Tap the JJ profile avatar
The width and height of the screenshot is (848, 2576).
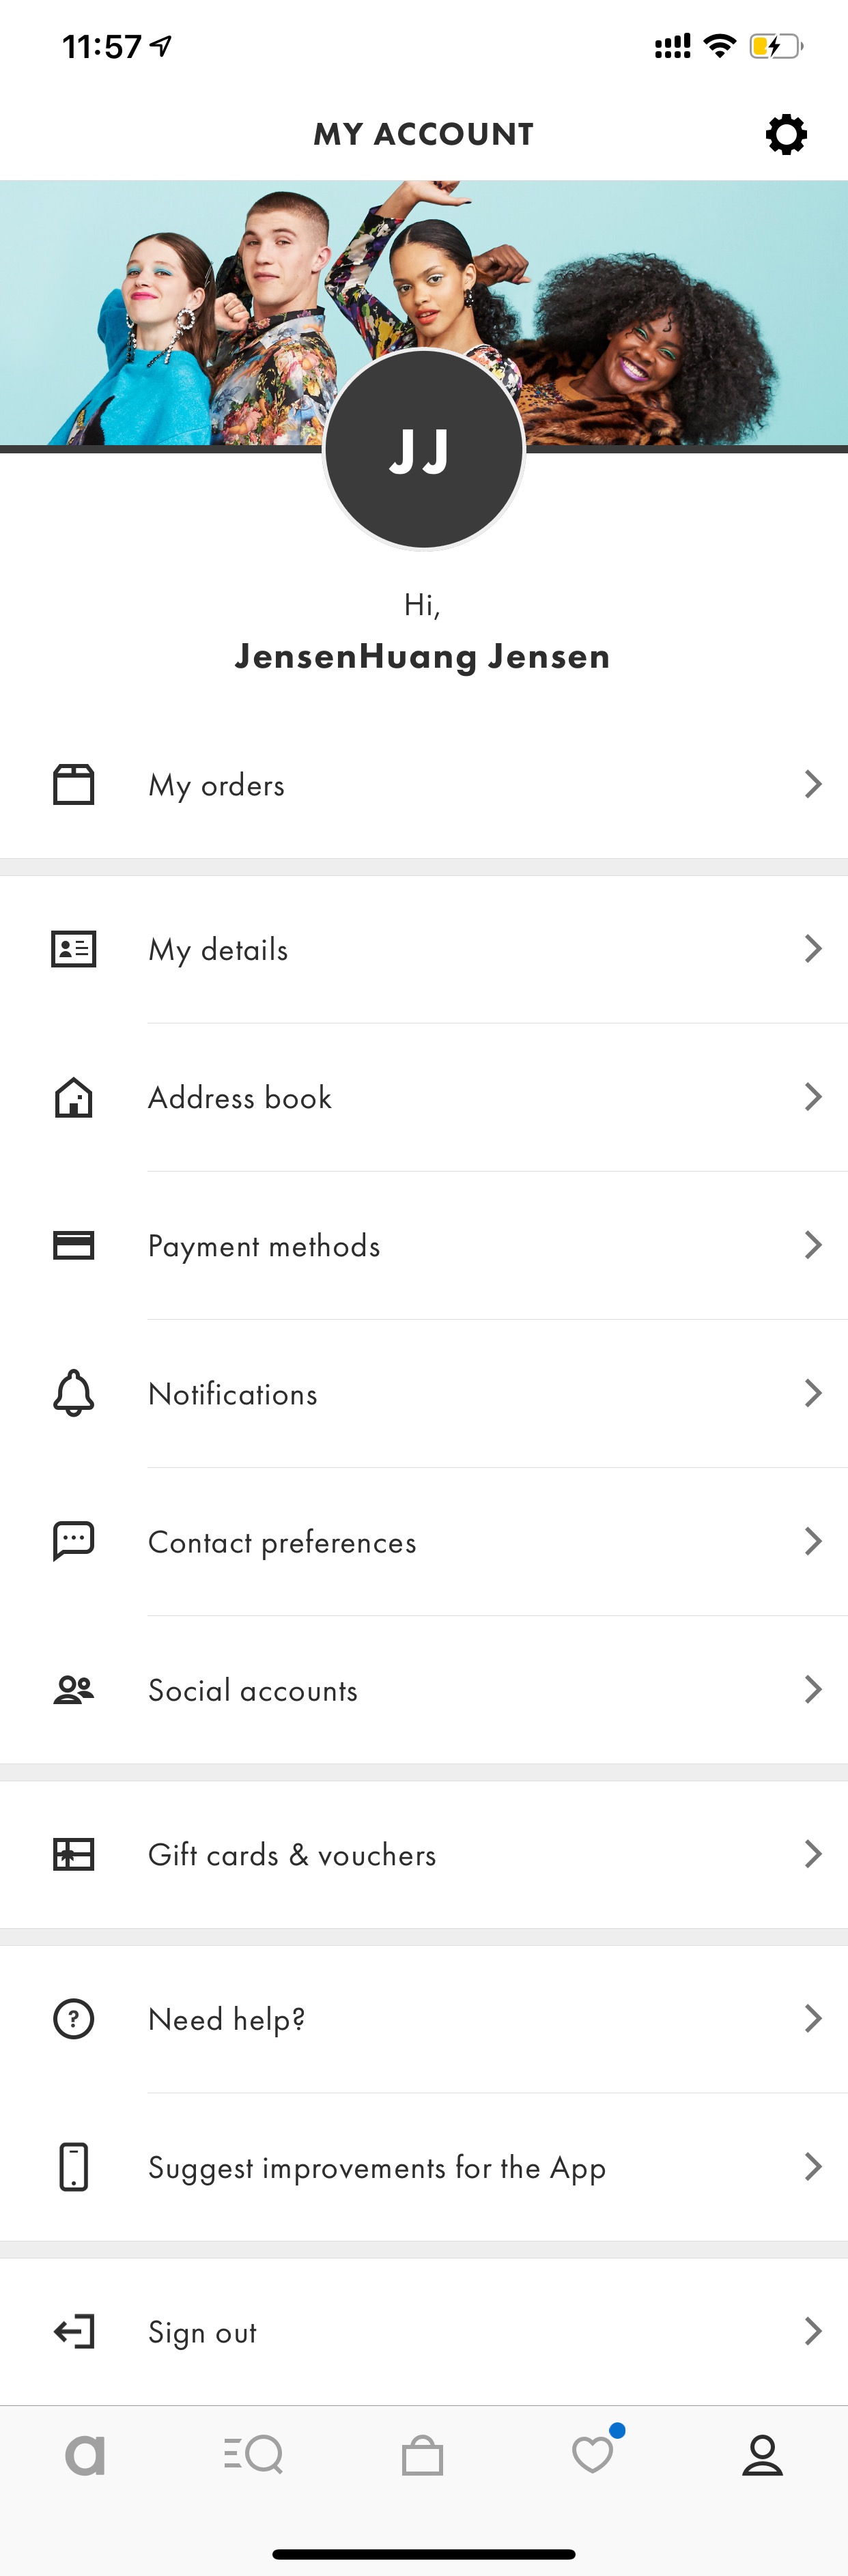(424, 449)
